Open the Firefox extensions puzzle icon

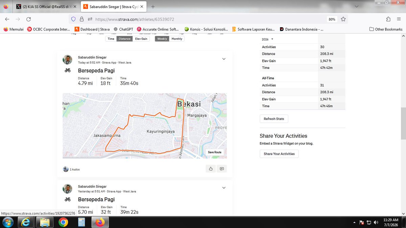pyautogui.click(x=388, y=19)
